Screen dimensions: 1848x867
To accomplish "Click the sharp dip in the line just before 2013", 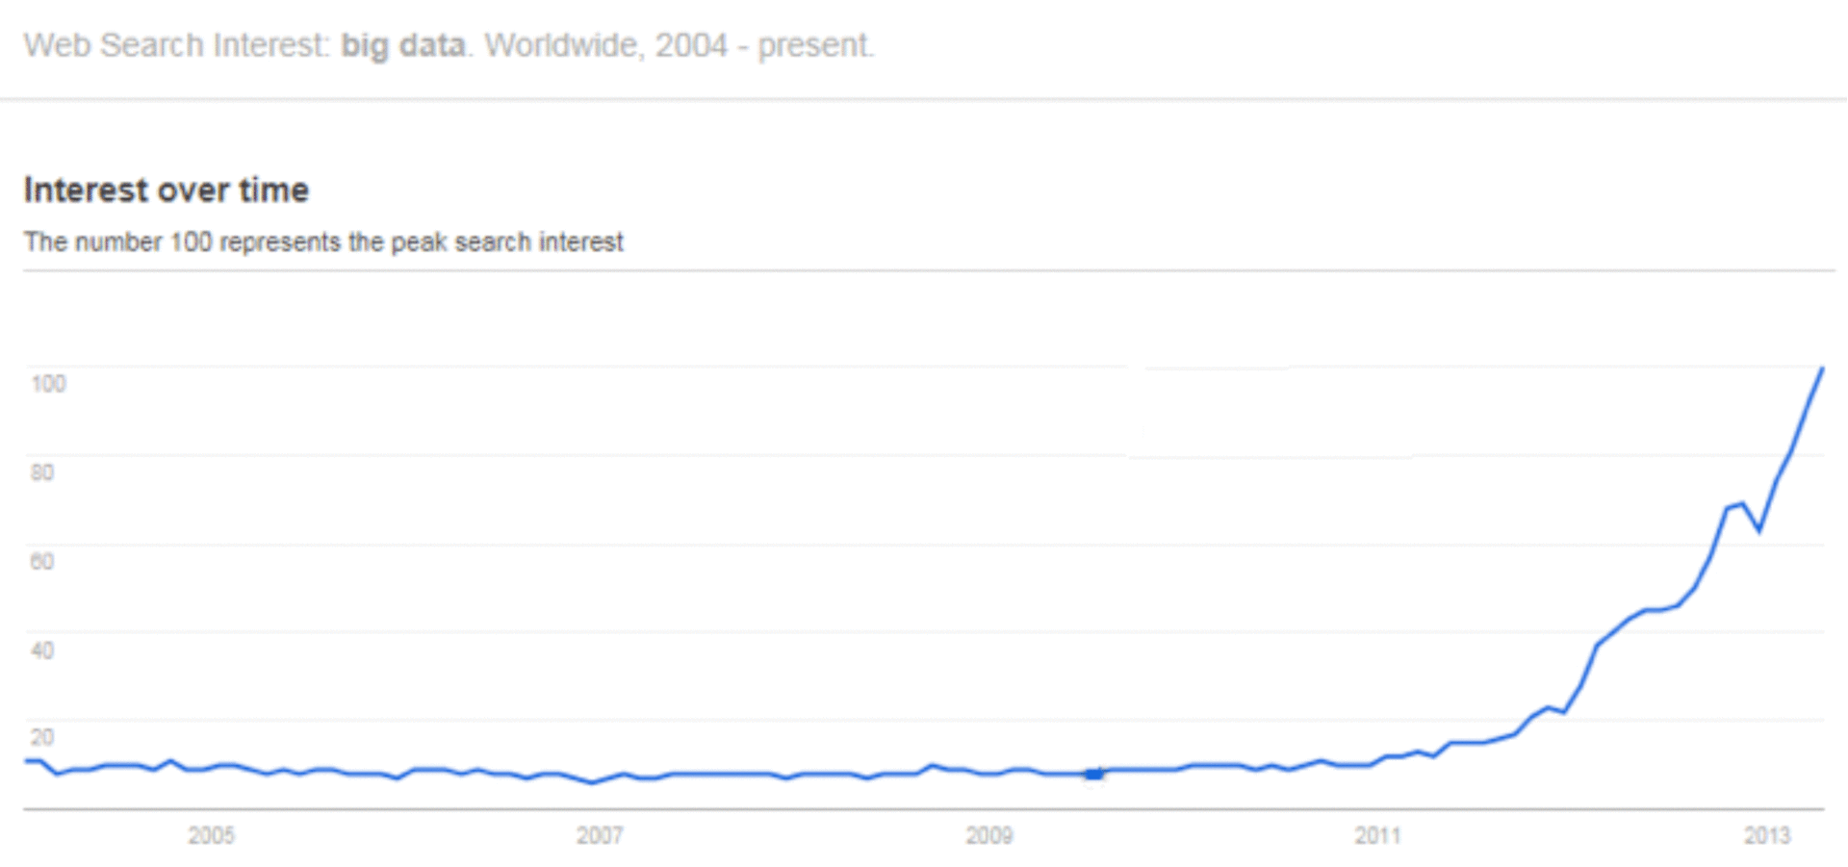I will coord(1759,530).
